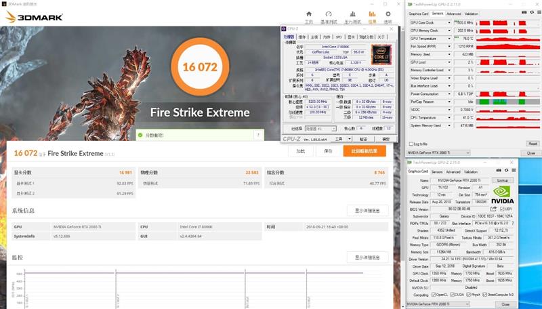Open the CPU Temperature sensor dropdown
542x309 pixels.
(x=449, y=118)
